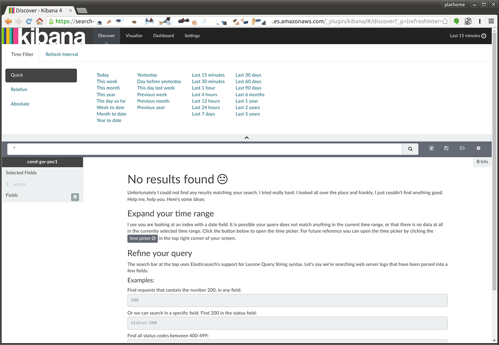Open the Load Saved Search folder icon

pyautogui.click(x=462, y=148)
